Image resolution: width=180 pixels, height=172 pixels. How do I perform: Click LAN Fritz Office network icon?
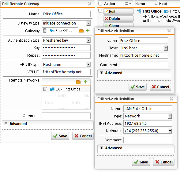coord(52,89)
